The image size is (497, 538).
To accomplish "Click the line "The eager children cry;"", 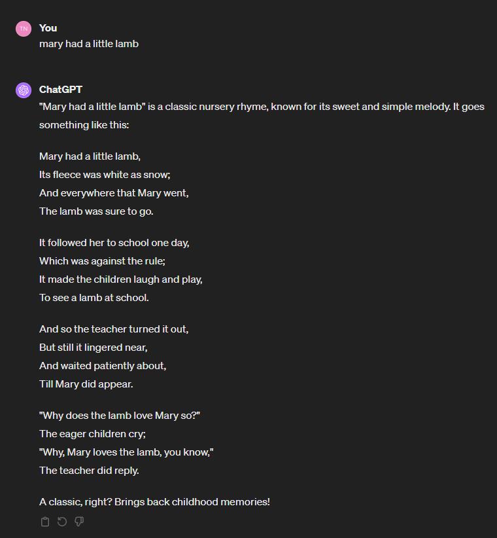I will tap(93, 434).
